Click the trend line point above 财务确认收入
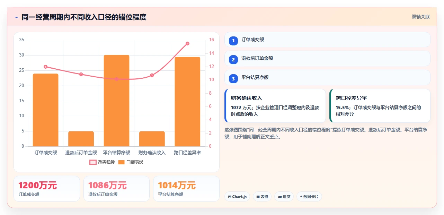 tap(152, 75)
